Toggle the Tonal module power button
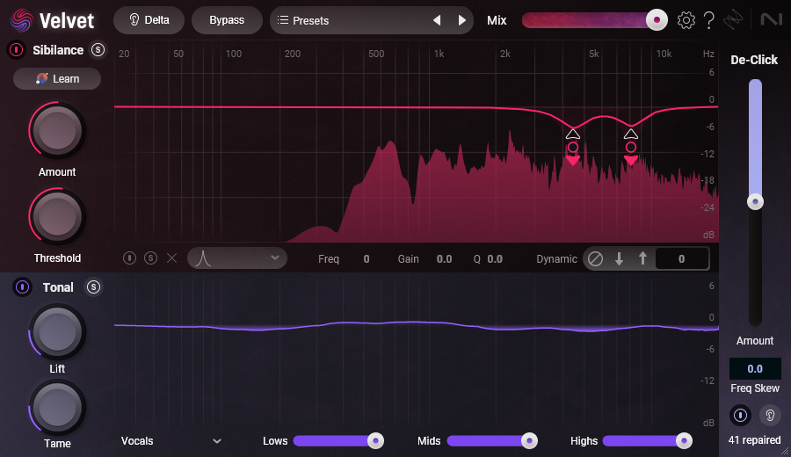This screenshot has width=791, height=457. [22, 287]
